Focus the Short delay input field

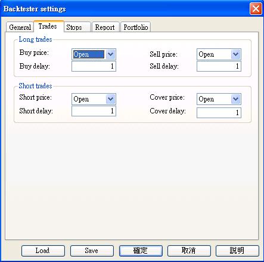coord(94,111)
